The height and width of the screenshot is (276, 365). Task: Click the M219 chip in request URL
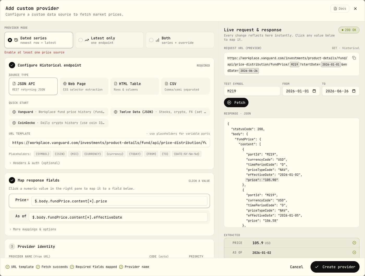(x=295, y=64)
